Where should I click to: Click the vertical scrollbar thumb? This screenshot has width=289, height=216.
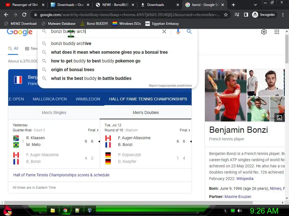[x=287, y=49]
